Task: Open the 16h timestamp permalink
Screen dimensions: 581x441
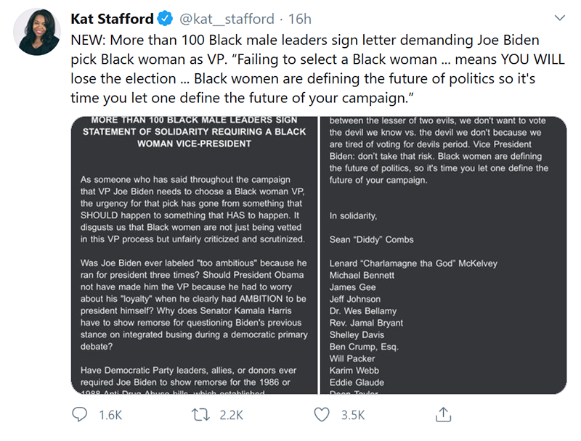Action: tap(300, 19)
